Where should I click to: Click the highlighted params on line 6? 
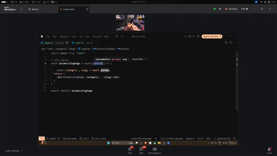[105, 70]
